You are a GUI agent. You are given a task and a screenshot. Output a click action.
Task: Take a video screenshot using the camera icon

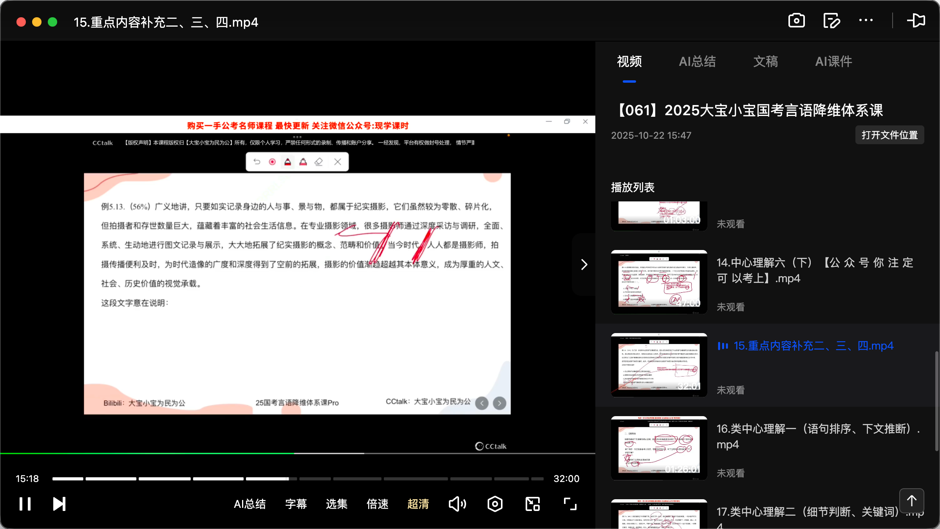pos(797,20)
